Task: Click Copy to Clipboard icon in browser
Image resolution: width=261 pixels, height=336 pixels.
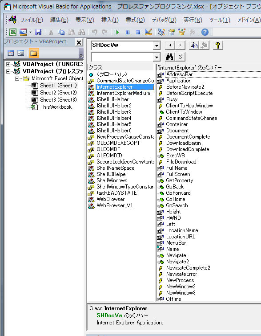Action: coord(194,45)
